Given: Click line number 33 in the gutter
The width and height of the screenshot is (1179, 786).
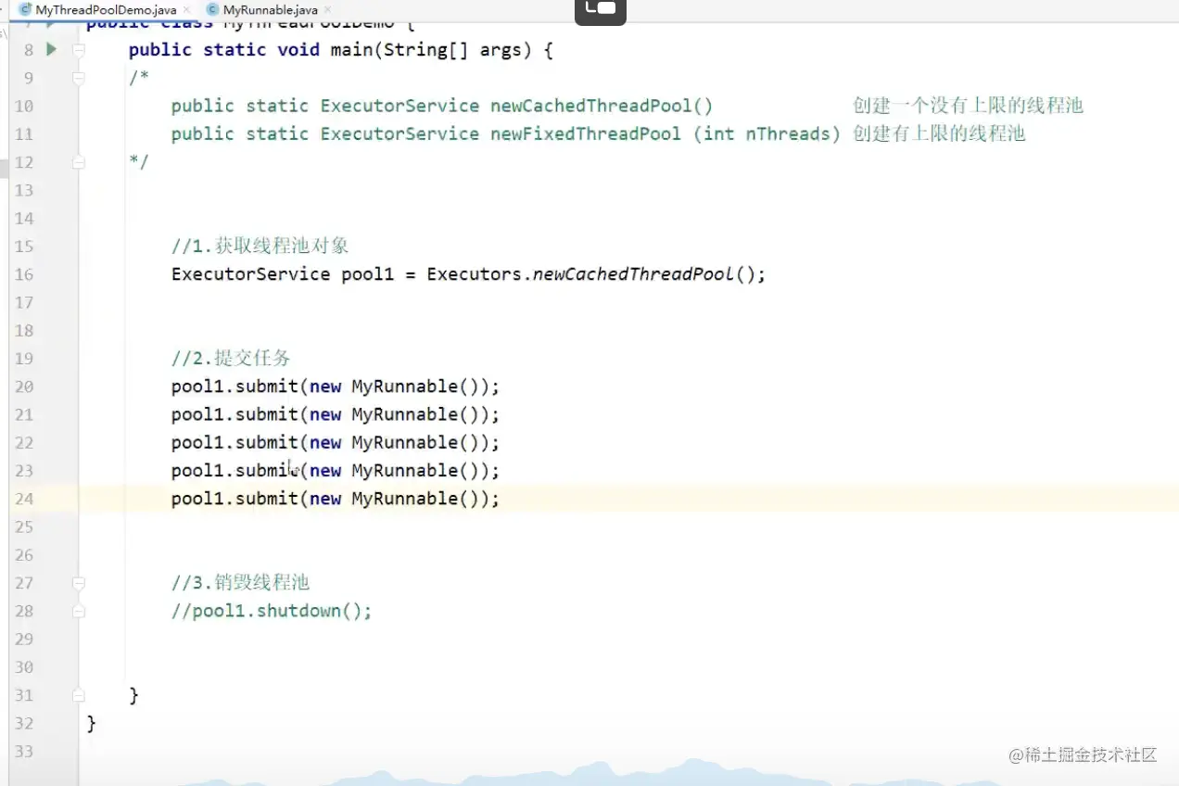Looking at the screenshot, I should tap(24, 751).
